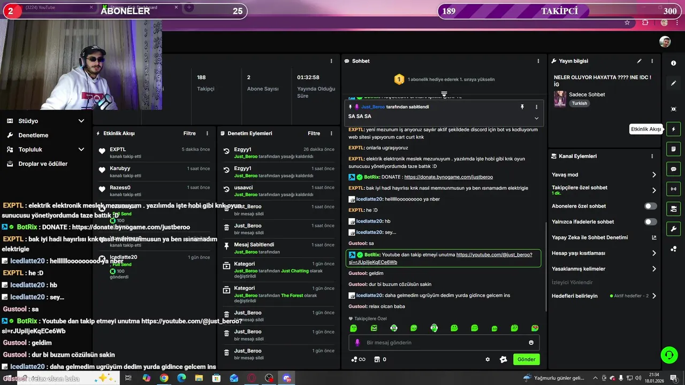Expand the pinned message chevron
Image resolution: width=685 pixels, height=385 pixels.
(x=536, y=118)
